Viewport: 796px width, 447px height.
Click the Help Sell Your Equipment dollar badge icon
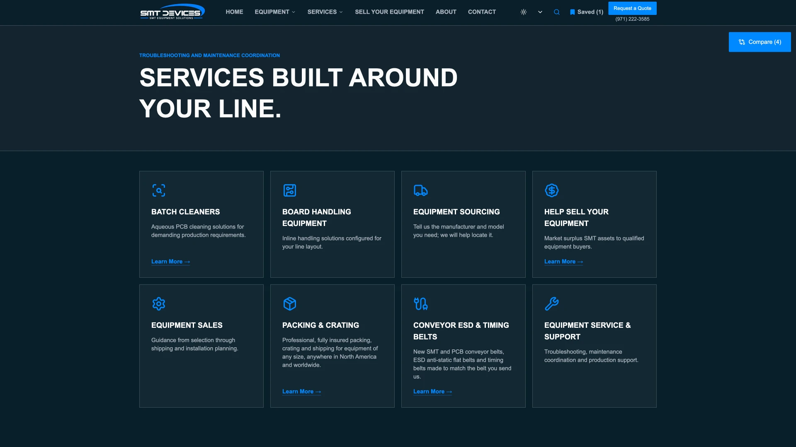coord(552,190)
